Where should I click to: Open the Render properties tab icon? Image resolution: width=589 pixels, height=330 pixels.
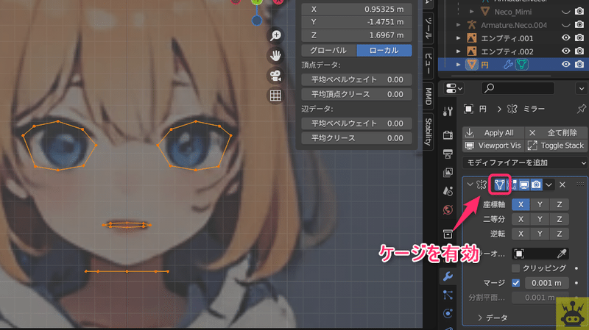448,134
